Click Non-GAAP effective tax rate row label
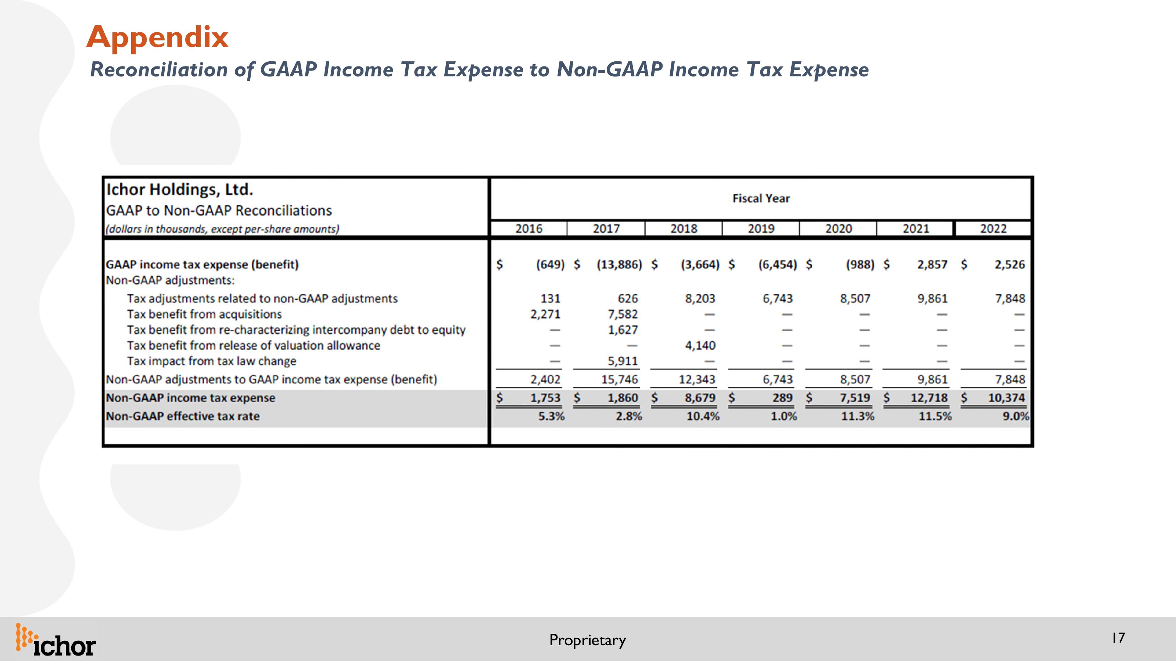Viewport: 1176px width, 661px height. coord(183,416)
